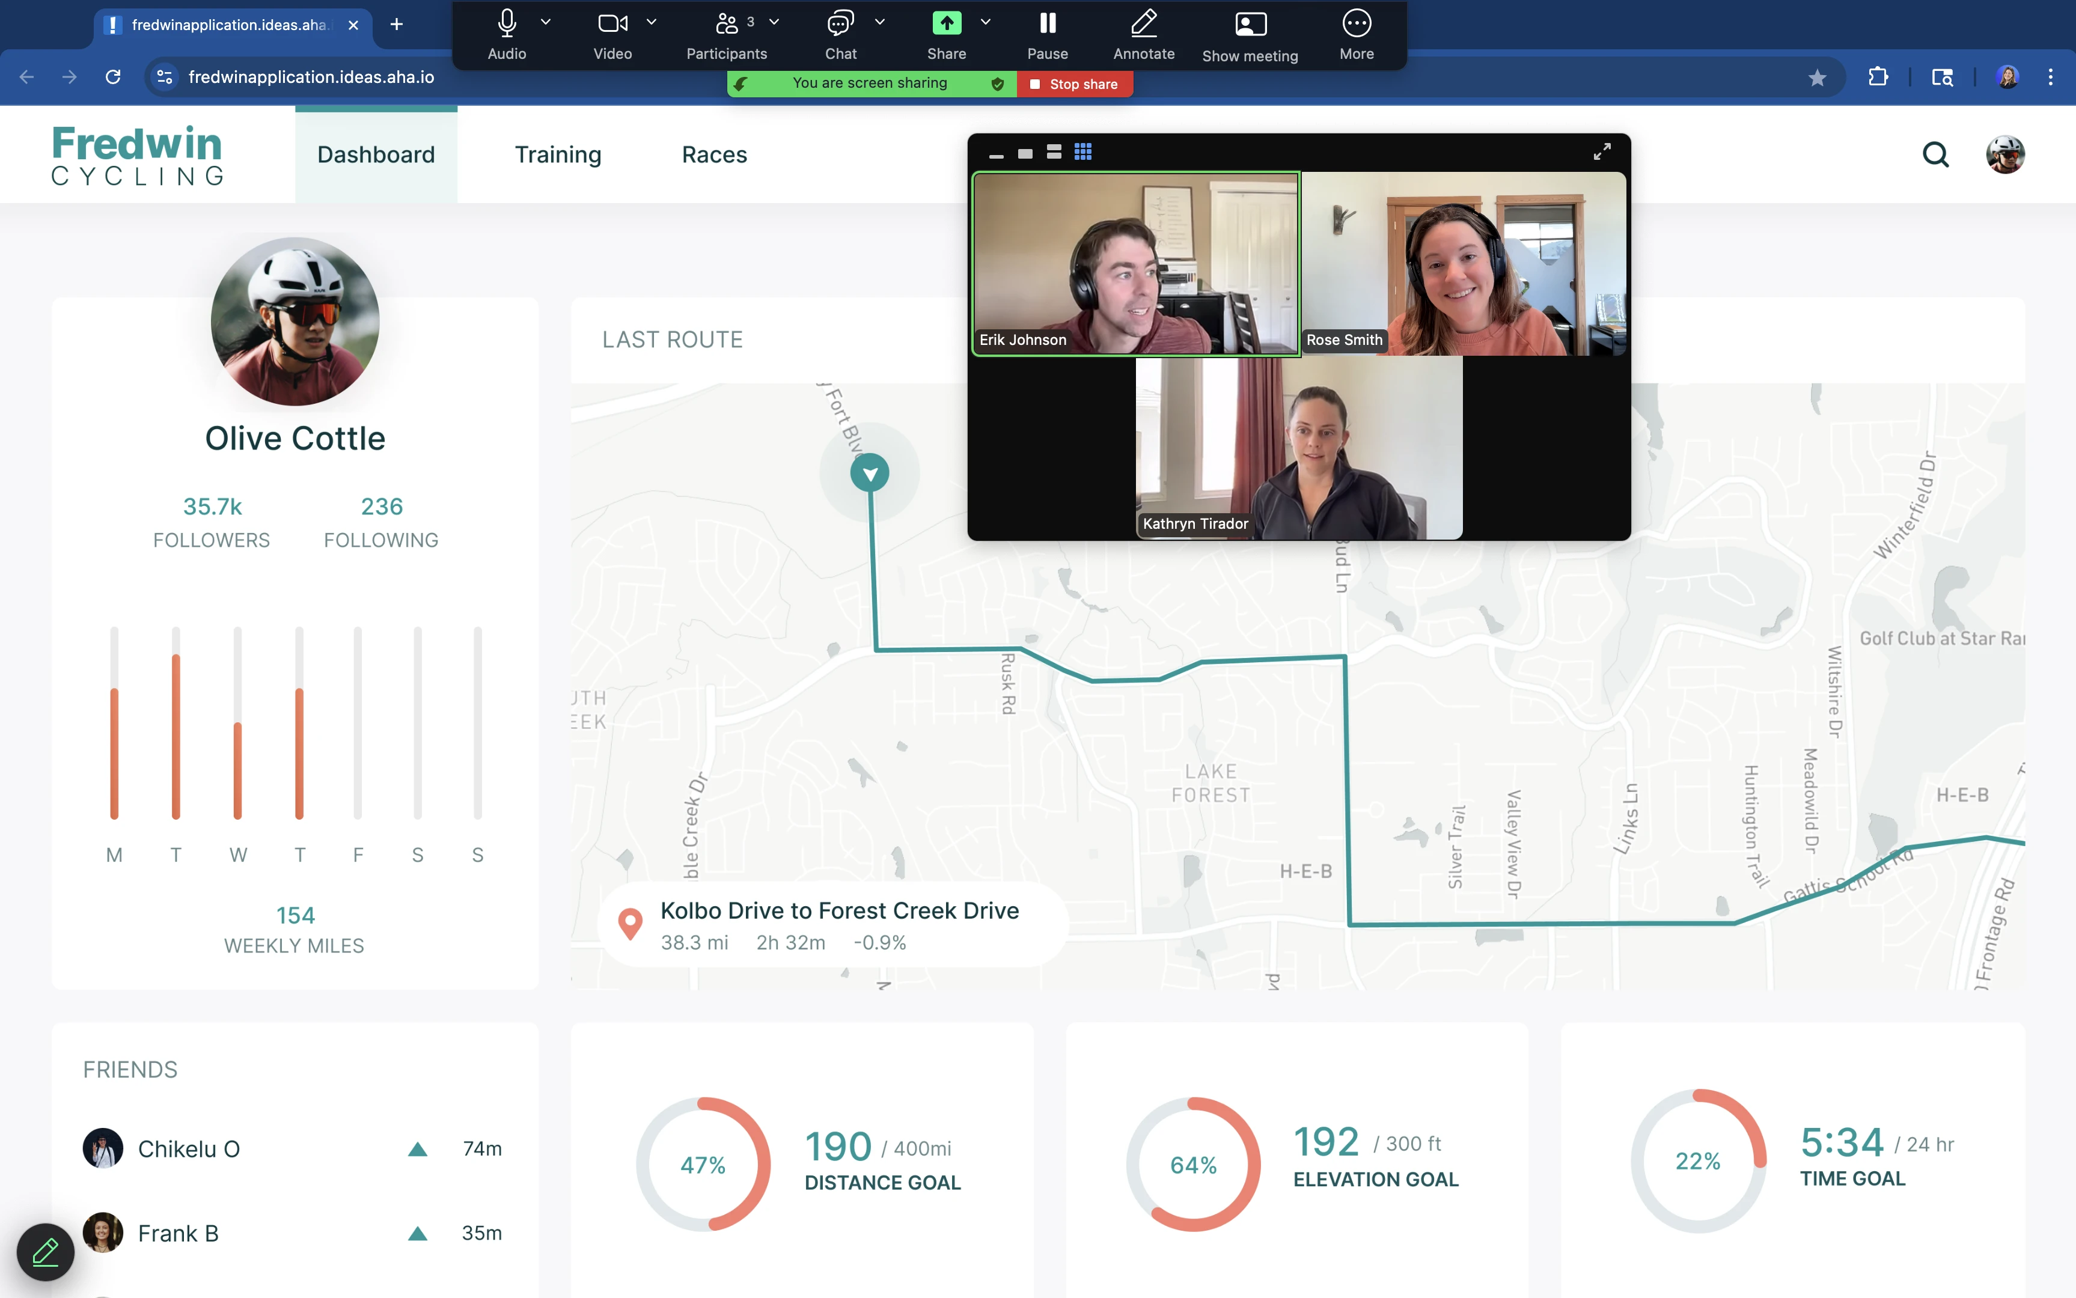This screenshot has height=1298, width=2076.
Task: Click the search magnifier icon
Action: pyautogui.click(x=1934, y=154)
